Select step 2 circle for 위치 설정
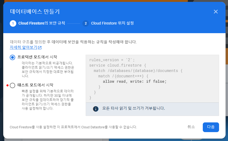 tap(86, 23)
